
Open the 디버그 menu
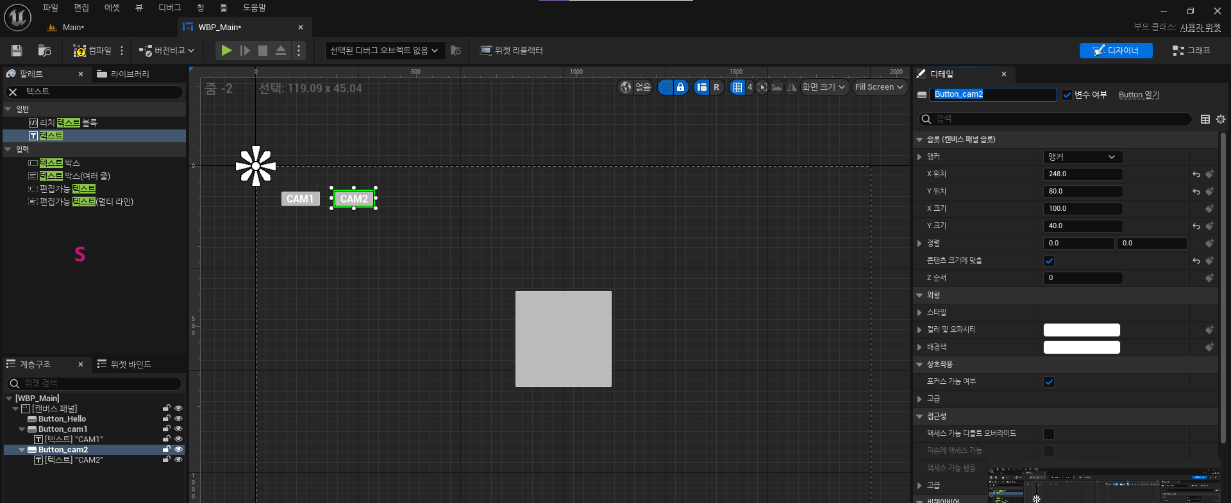click(169, 8)
